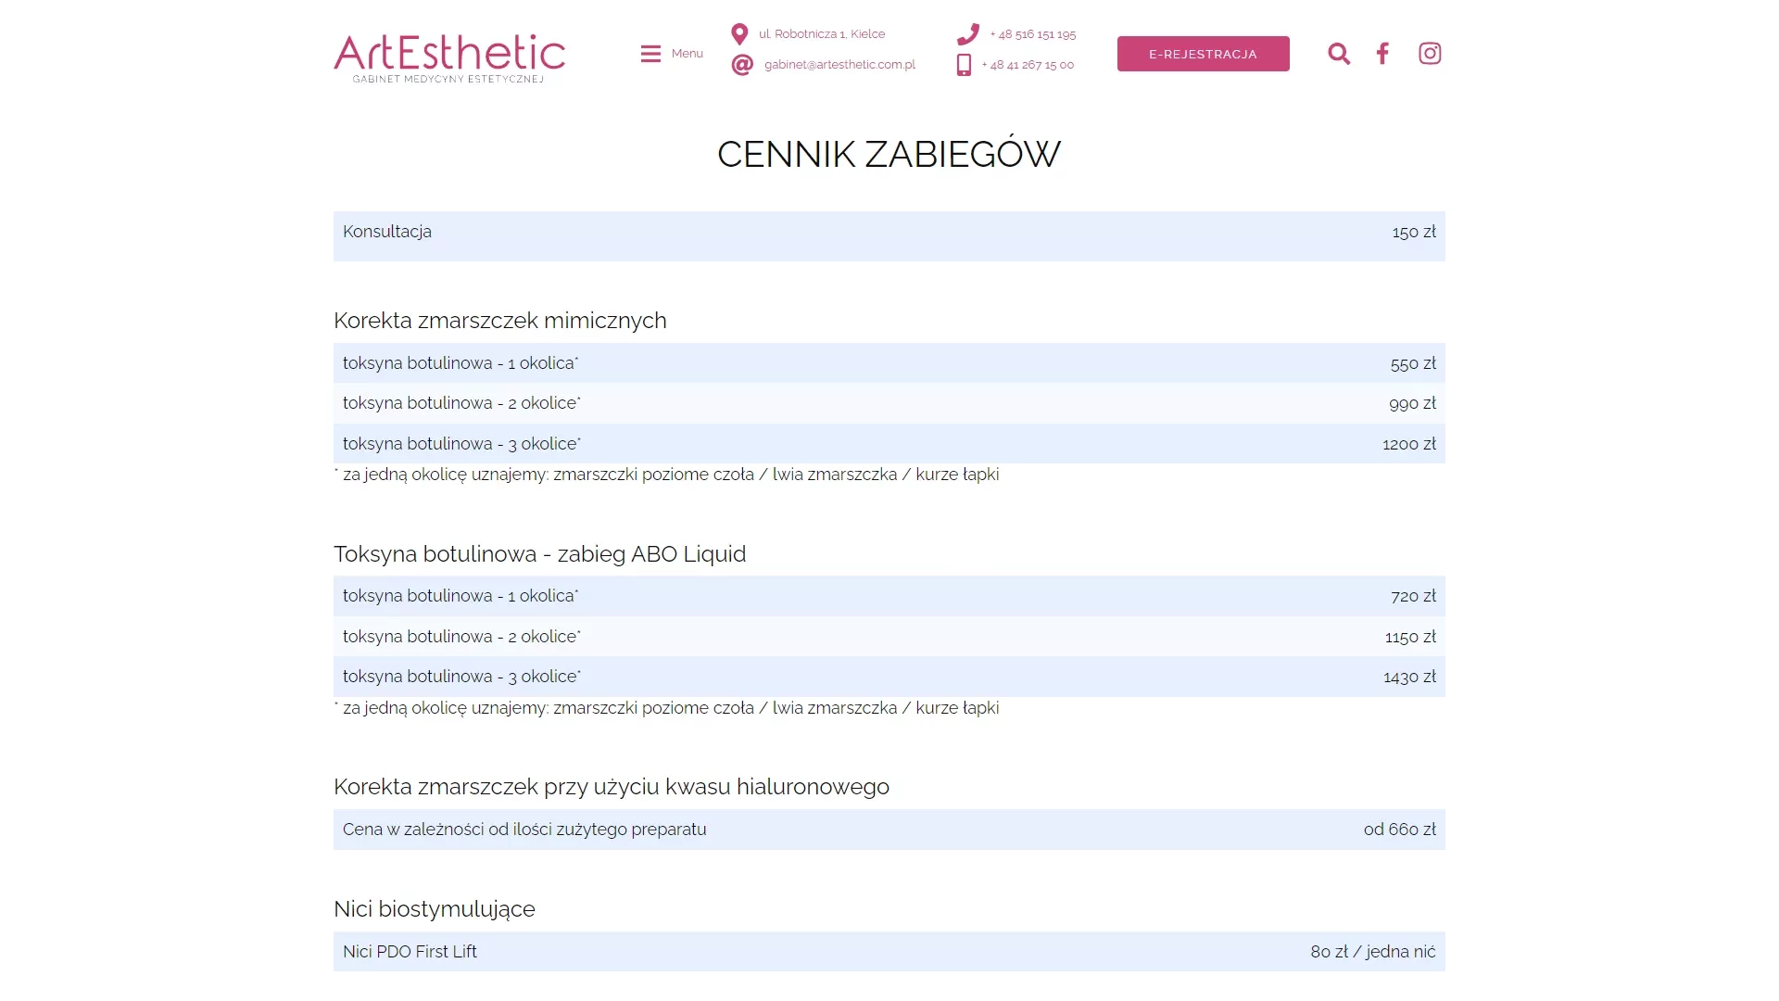Click the gabinet@artesthetic.com.pl email link
Viewport: 1779px width, 1001px height.
click(x=839, y=65)
